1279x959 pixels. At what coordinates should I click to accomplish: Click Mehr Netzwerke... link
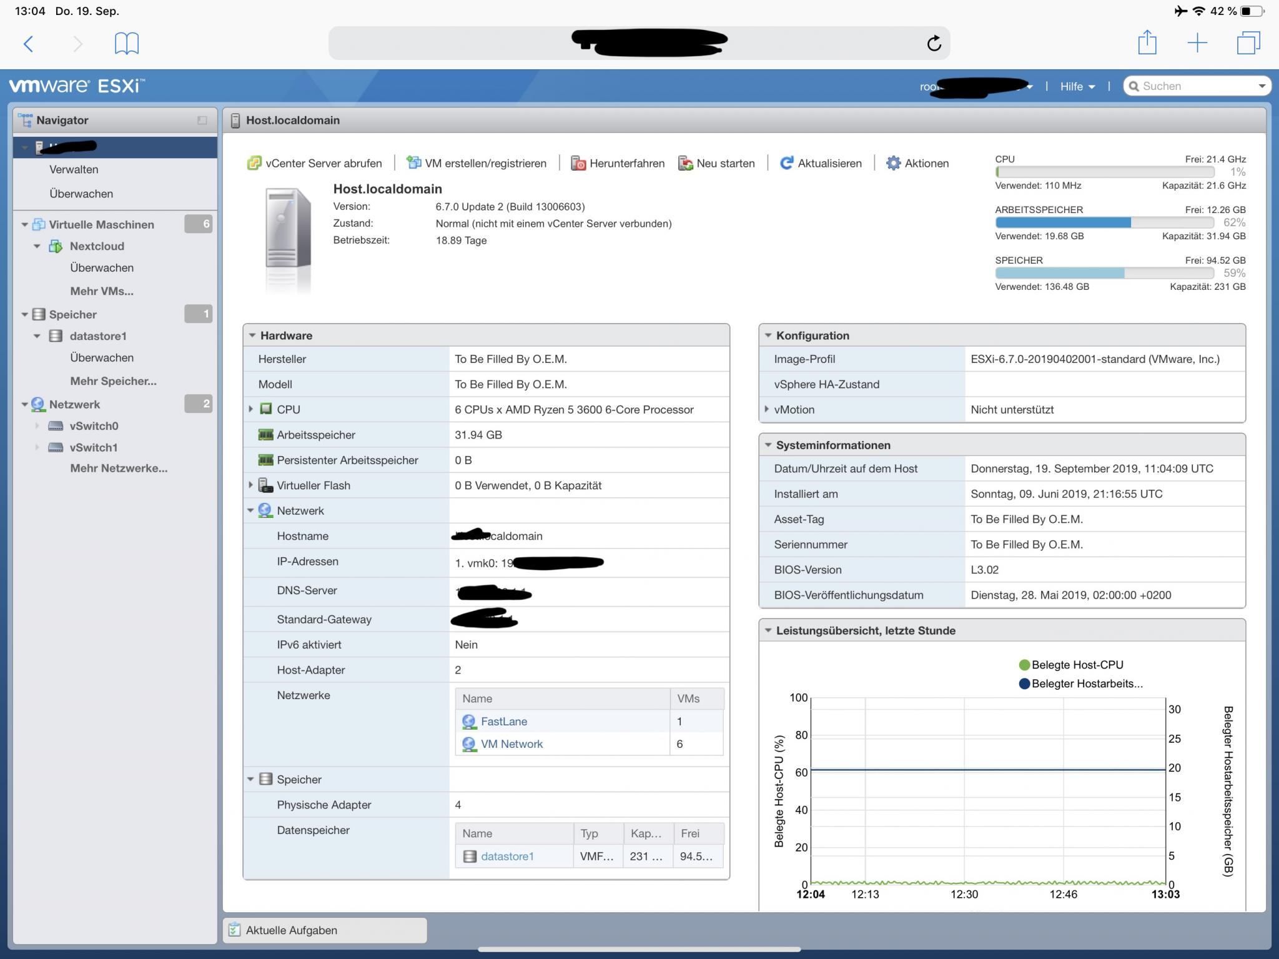click(119, 468)
